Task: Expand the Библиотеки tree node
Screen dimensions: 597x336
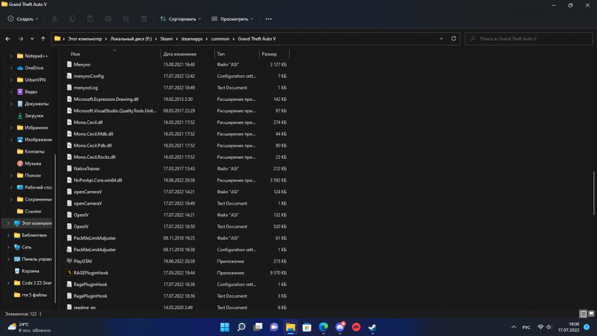Action: [x=8, y=235]
